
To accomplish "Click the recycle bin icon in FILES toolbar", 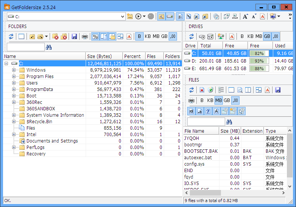I will pos(210,90).
